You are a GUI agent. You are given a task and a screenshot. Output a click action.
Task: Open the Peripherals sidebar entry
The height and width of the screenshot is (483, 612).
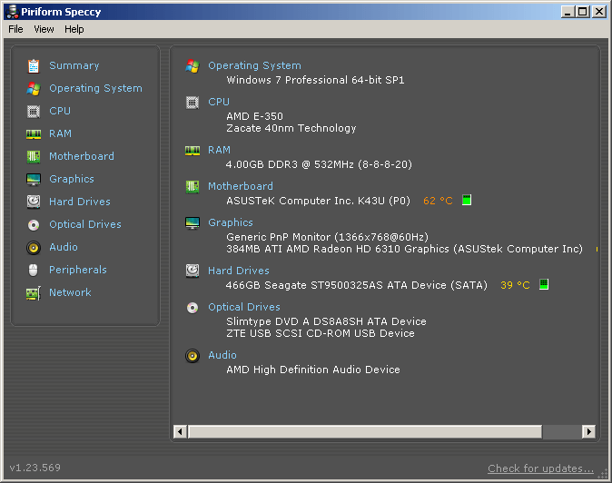click(78, 270)
